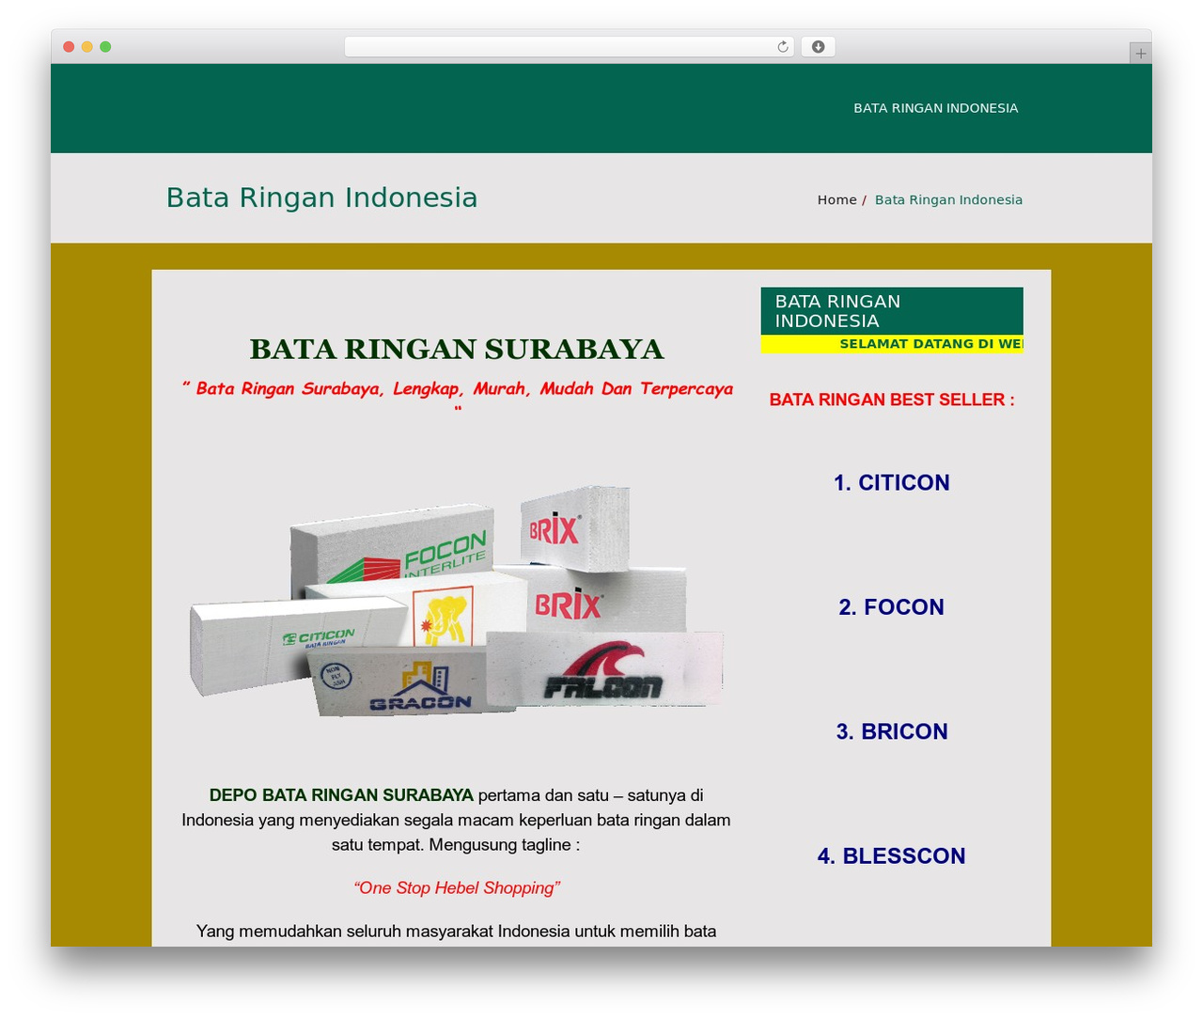Add a new browser tab with plus
Screen dimensions: 1203x1019
pos(1140,54)
